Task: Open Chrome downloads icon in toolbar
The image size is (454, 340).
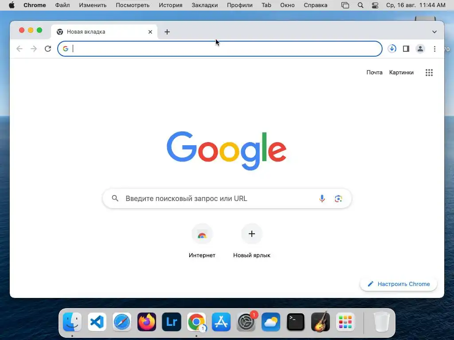Action: pos(392,49)
